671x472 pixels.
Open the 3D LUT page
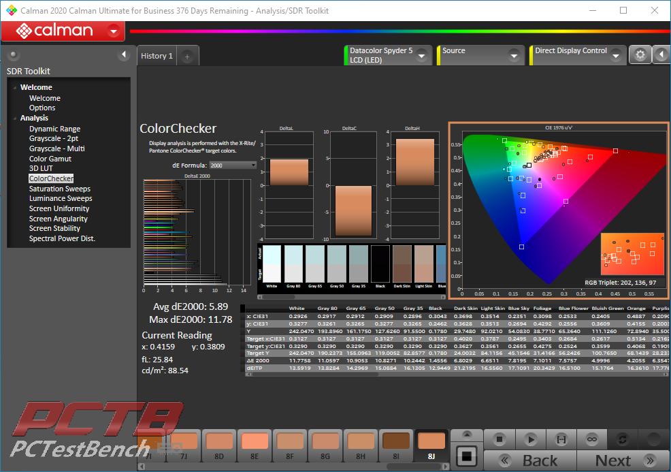pos(41,168)
